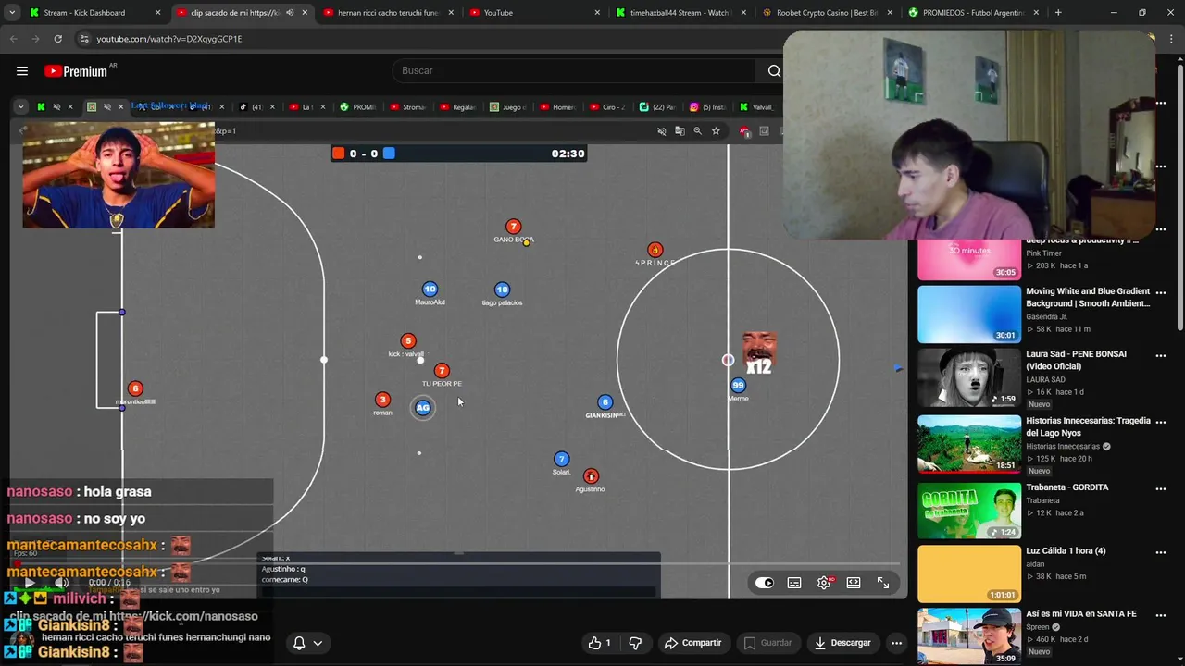Switch to the PROMIEDOS Futbol Argentino tab
Viewport: 1185px width, 666px height.
(974, 13)
